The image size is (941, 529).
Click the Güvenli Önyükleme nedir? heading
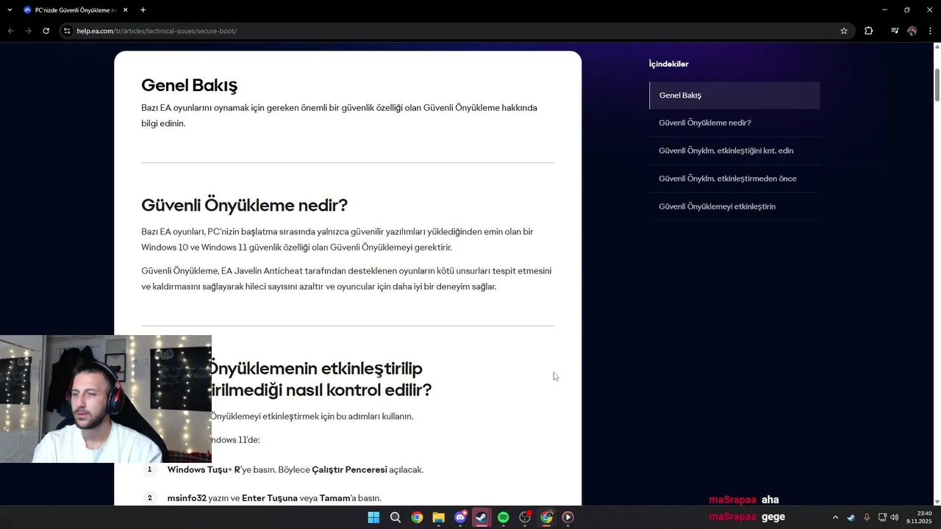point(244,205)
